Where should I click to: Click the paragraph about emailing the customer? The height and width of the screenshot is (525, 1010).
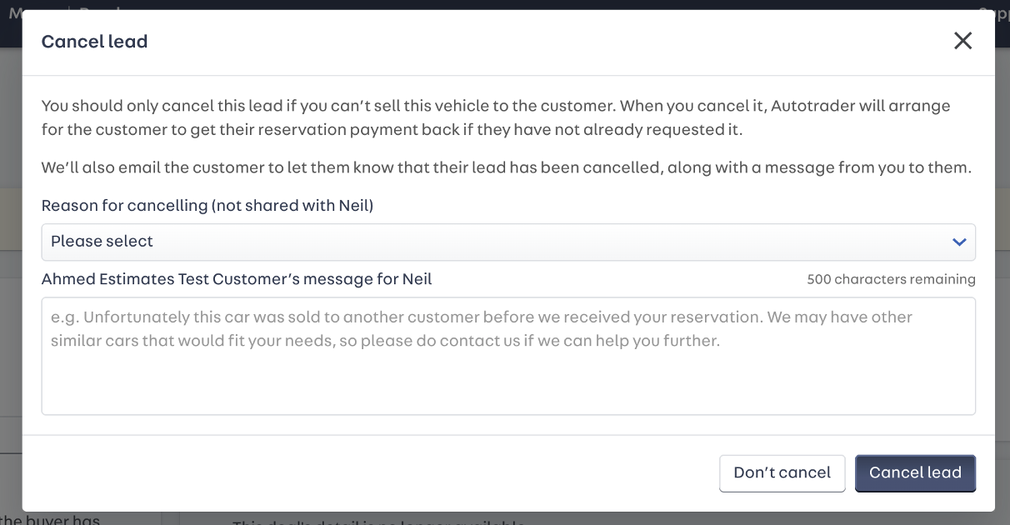(506, 167)
